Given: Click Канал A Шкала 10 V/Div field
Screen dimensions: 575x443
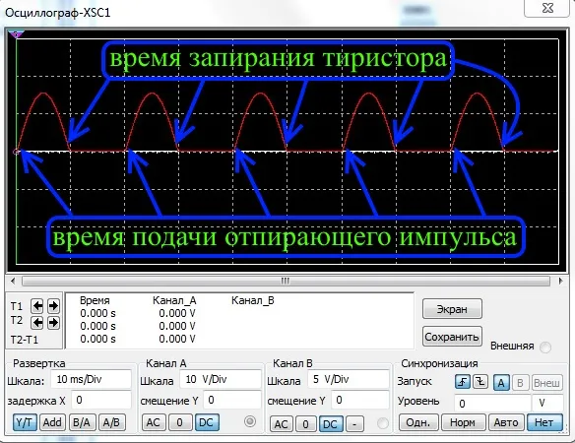Looking at the screenshot, I should [x=220, y=379].
